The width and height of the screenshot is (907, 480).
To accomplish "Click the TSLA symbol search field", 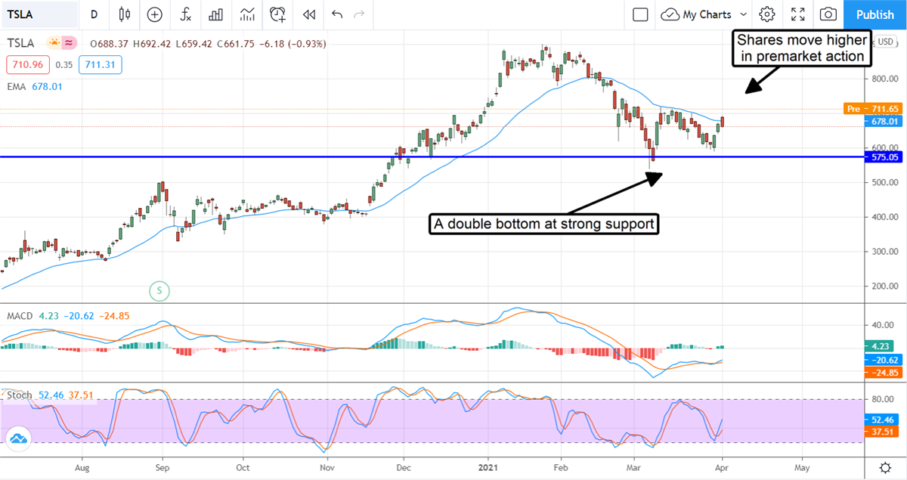I will click(x=39, y=14).
